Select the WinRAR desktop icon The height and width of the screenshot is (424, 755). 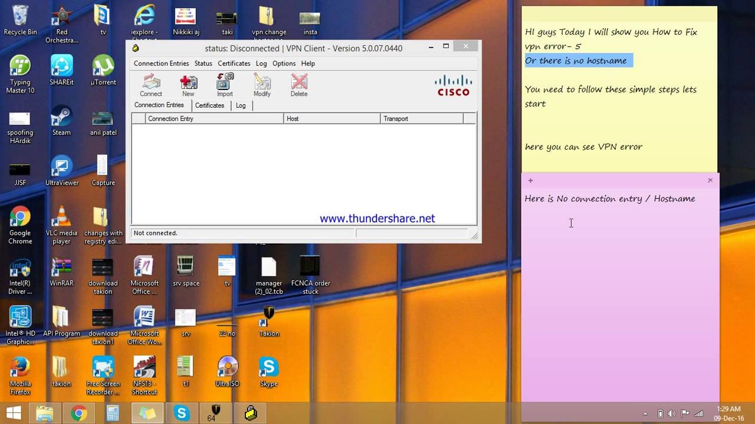(x=62, y=271)
